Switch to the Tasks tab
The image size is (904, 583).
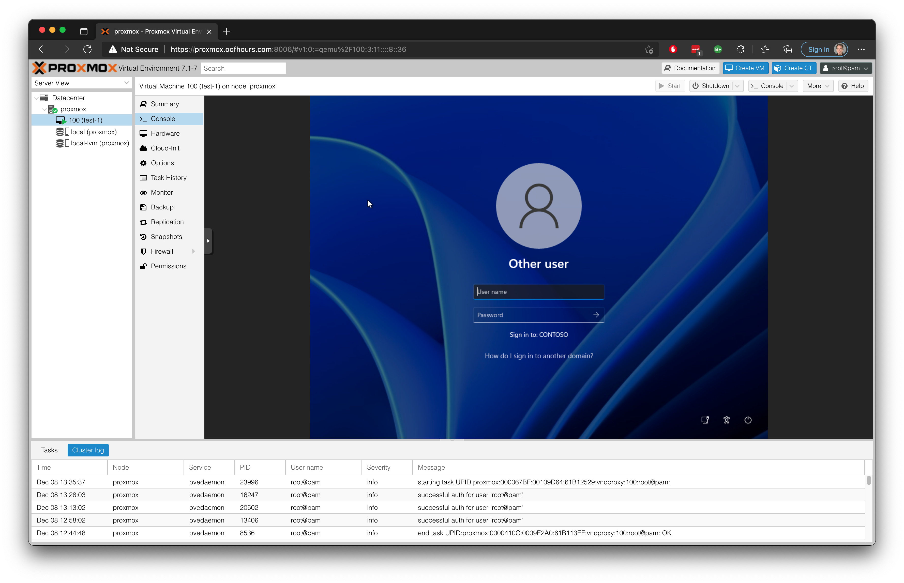49,450
